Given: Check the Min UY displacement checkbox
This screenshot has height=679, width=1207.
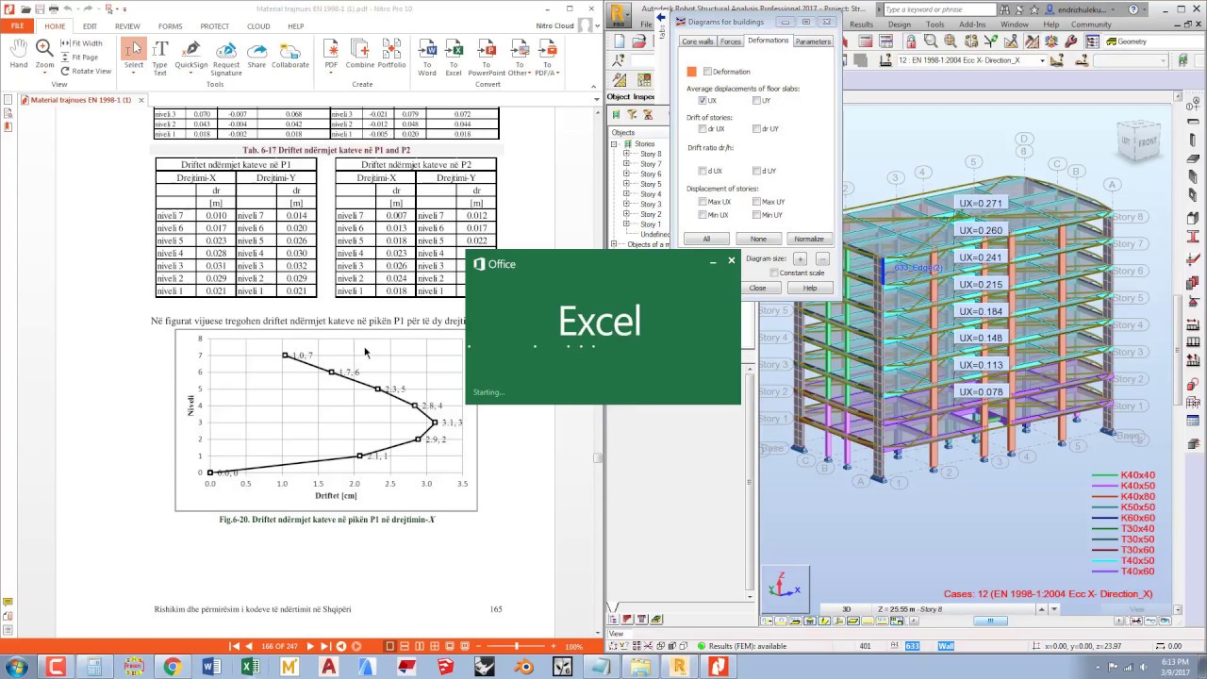Looking at the screenshot, I should pos(756,214).
